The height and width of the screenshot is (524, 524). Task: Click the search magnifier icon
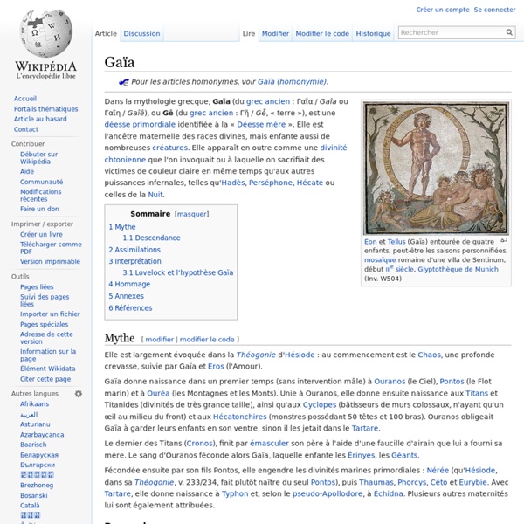point(509,32)
